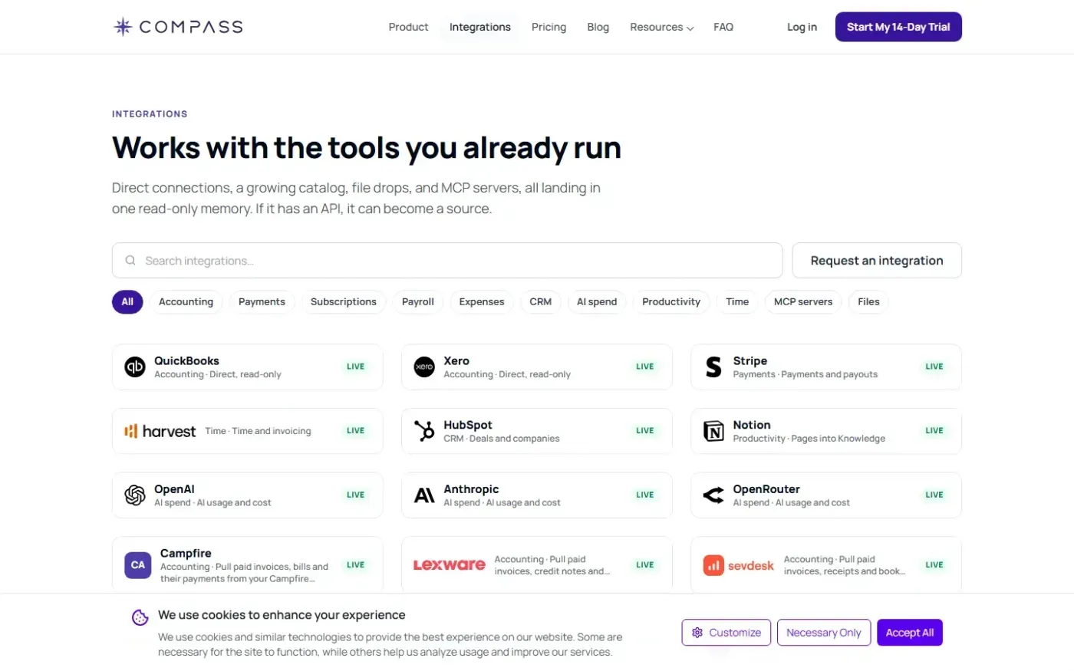Click the QuickBooks logo icon
The height and width of the screenshot is (671, 1074).
[135, 367]
